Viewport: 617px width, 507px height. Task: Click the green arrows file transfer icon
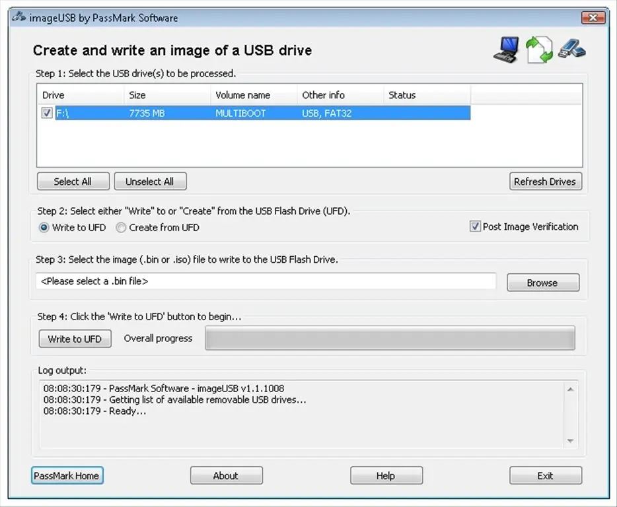[539, 50]
